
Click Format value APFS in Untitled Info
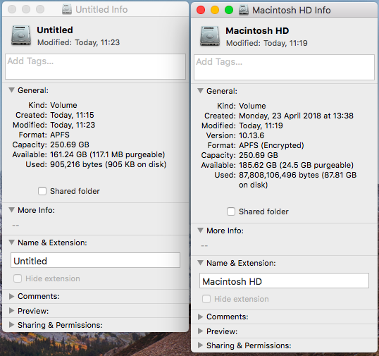coord(60,135)
